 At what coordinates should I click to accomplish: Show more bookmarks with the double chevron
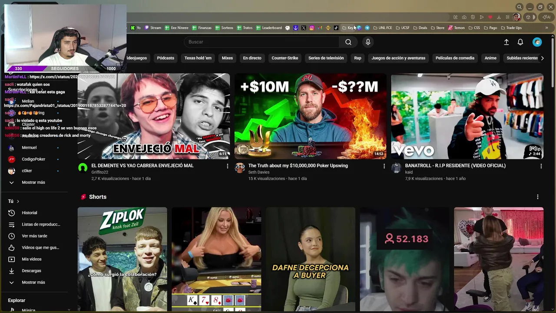coord(546,28)
